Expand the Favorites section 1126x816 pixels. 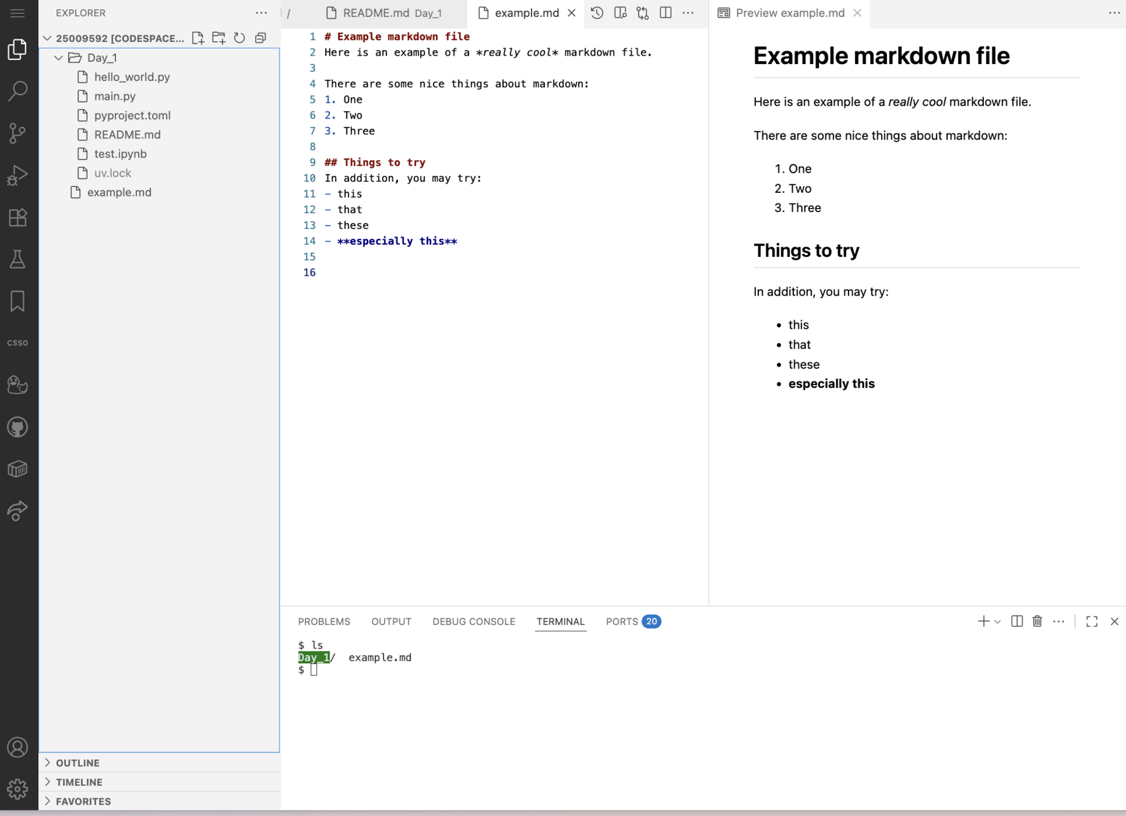pos(159,801)
